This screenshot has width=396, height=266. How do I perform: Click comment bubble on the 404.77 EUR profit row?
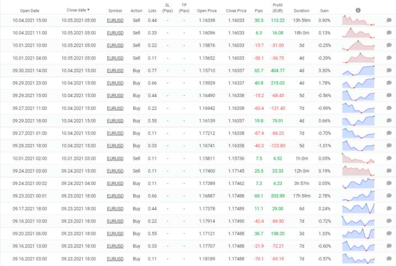(389, 70)
